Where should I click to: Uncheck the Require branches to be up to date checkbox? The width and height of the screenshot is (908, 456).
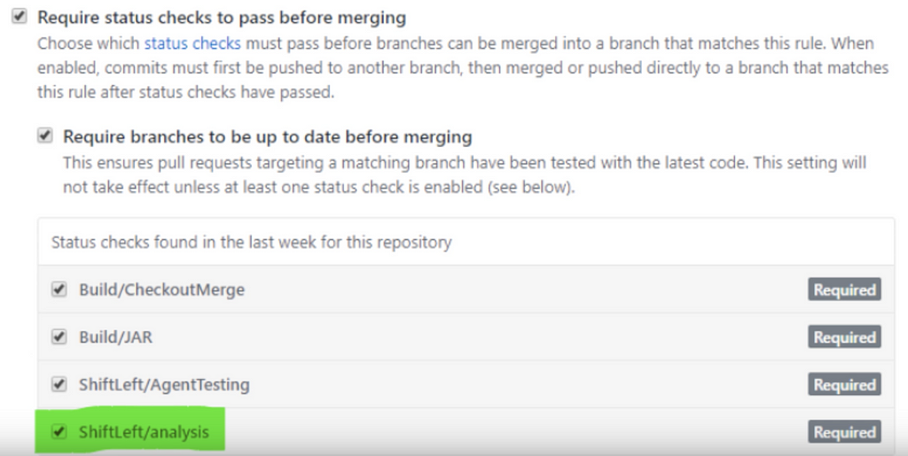click(44, 136)
